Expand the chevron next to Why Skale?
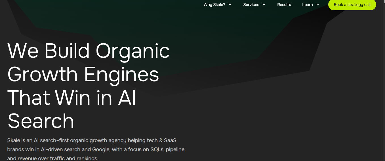This screenshot has width=385, height=161. click(x=230, y=5)
